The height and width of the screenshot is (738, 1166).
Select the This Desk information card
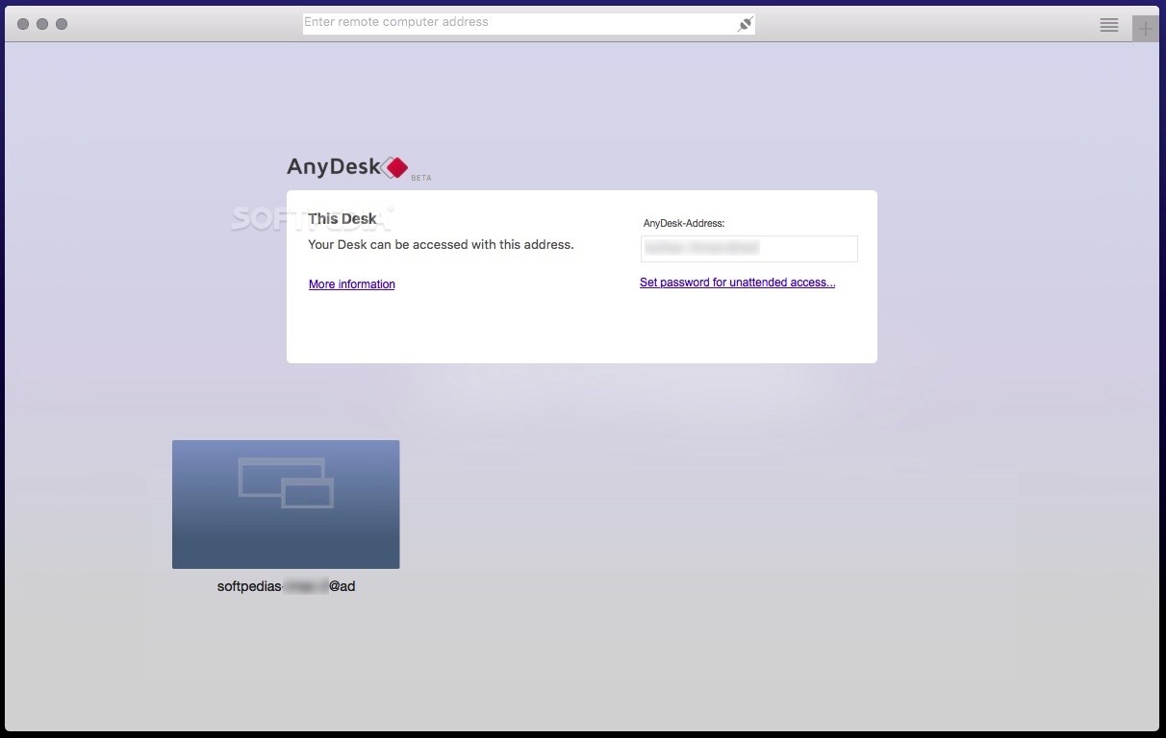click(581, 276)
